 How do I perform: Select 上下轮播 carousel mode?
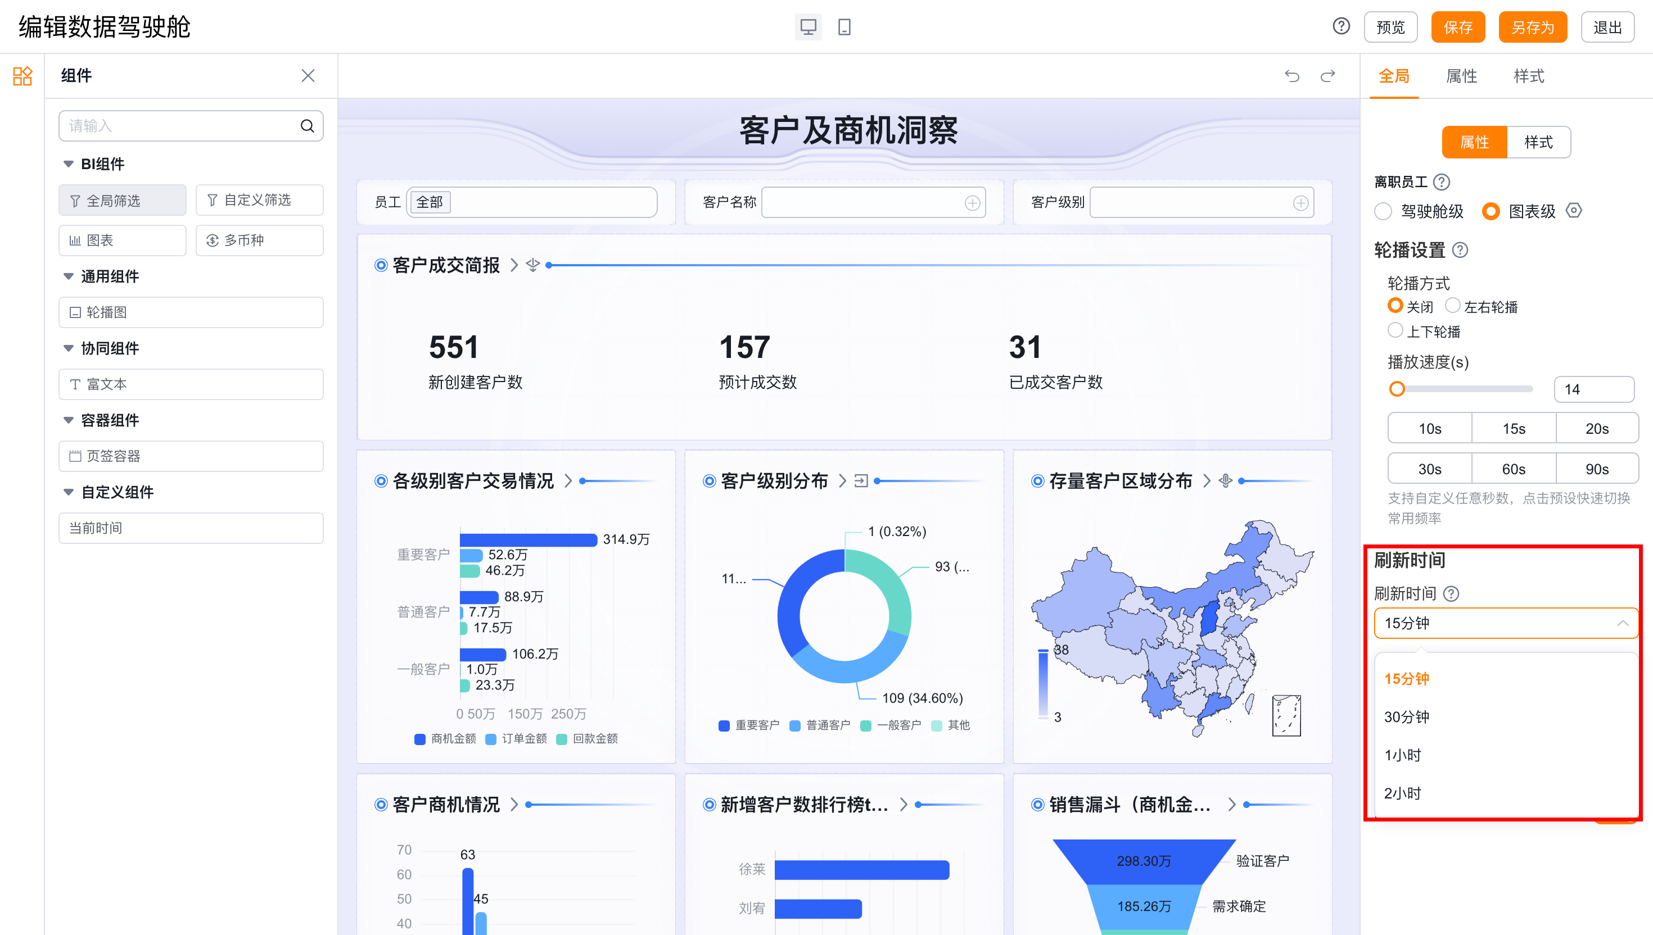1395,330
